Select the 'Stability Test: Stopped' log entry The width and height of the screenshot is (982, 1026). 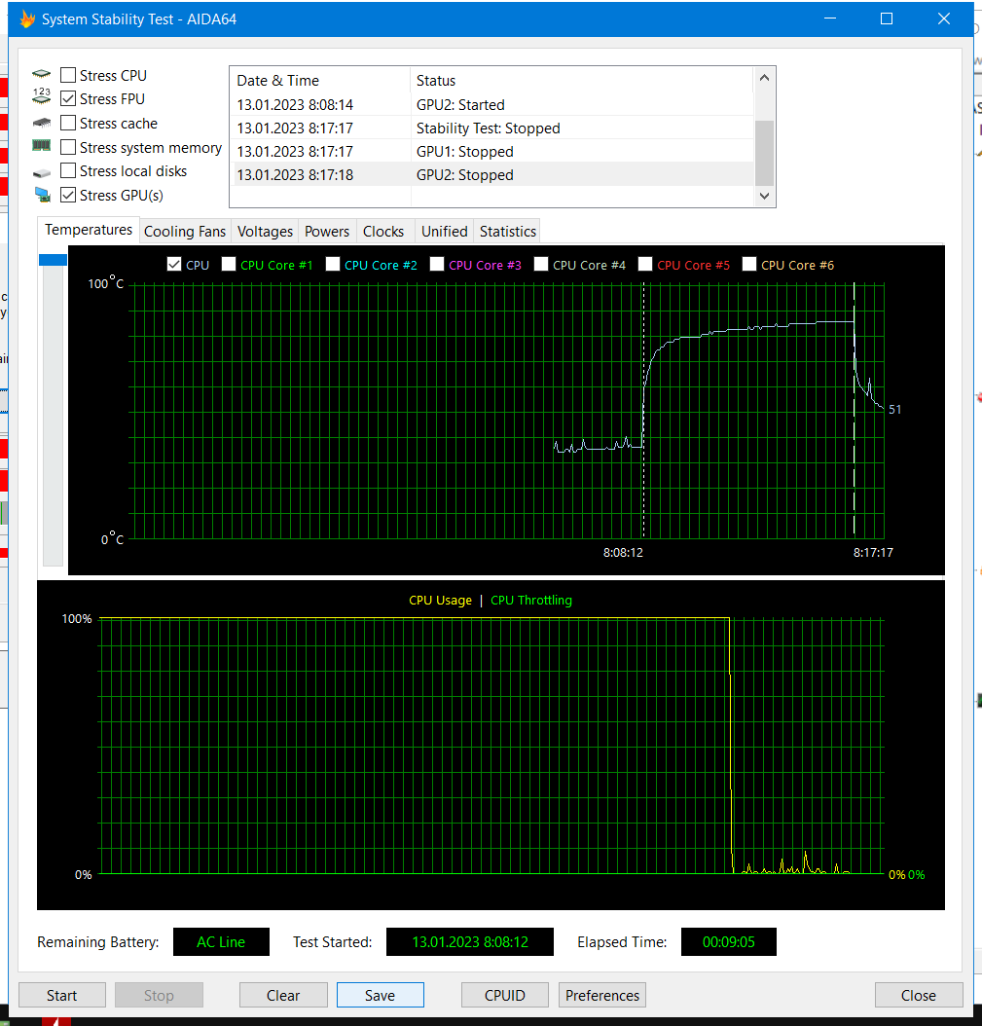tap(492, 128)
